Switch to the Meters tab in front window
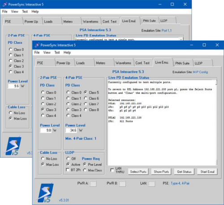The width and height of the screenshot is (224, 205). pos(104,63)
